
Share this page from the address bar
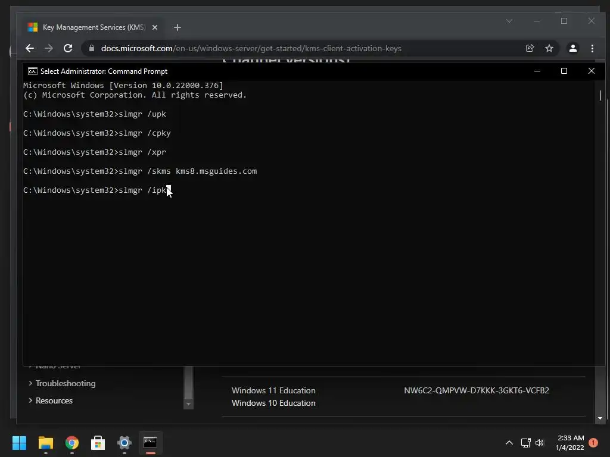point(530,48)
